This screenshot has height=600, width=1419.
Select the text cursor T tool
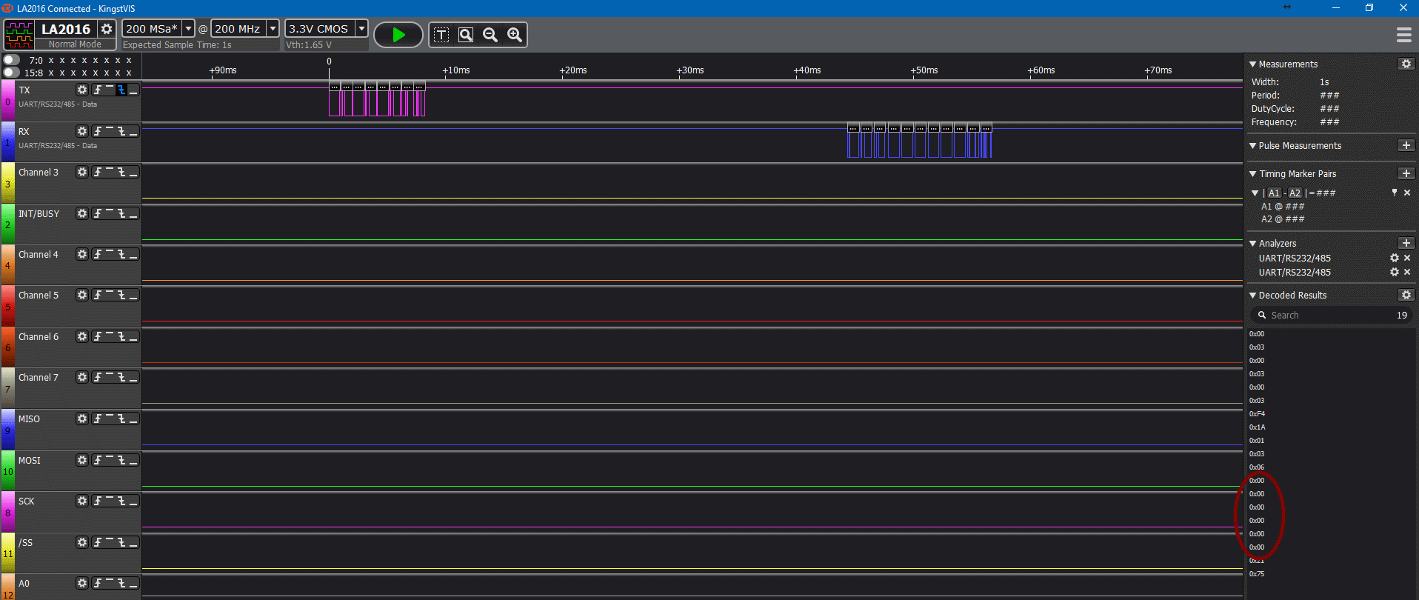441,35
